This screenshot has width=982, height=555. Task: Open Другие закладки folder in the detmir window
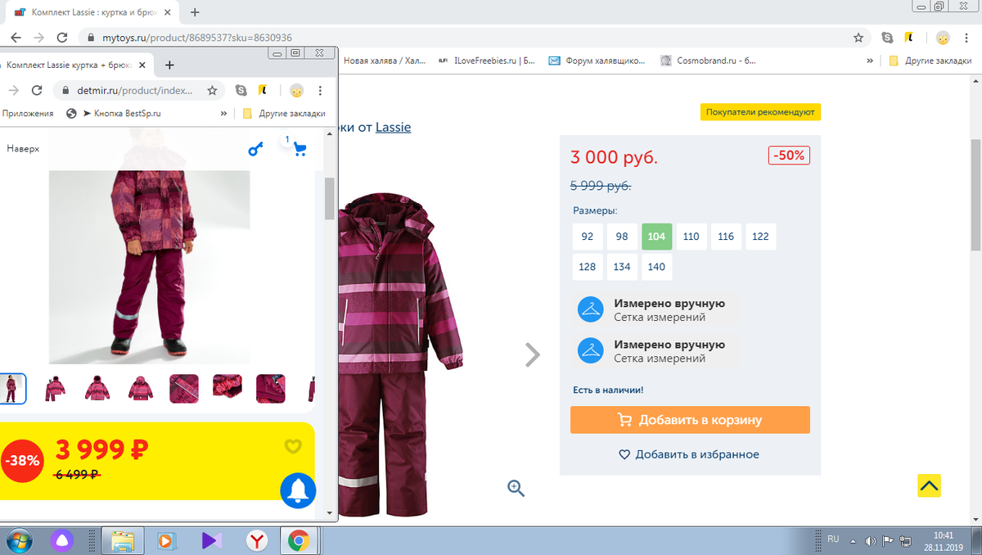pyautogui.click(x=283, y=114)
